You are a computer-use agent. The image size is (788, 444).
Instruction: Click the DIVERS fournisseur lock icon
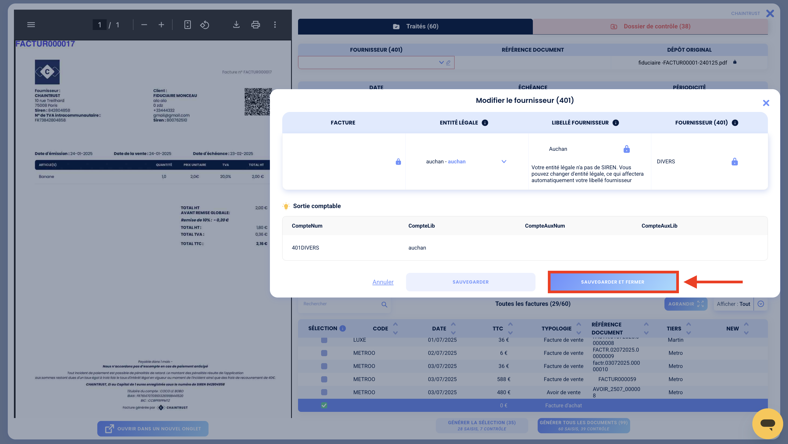tap(734, 162)
